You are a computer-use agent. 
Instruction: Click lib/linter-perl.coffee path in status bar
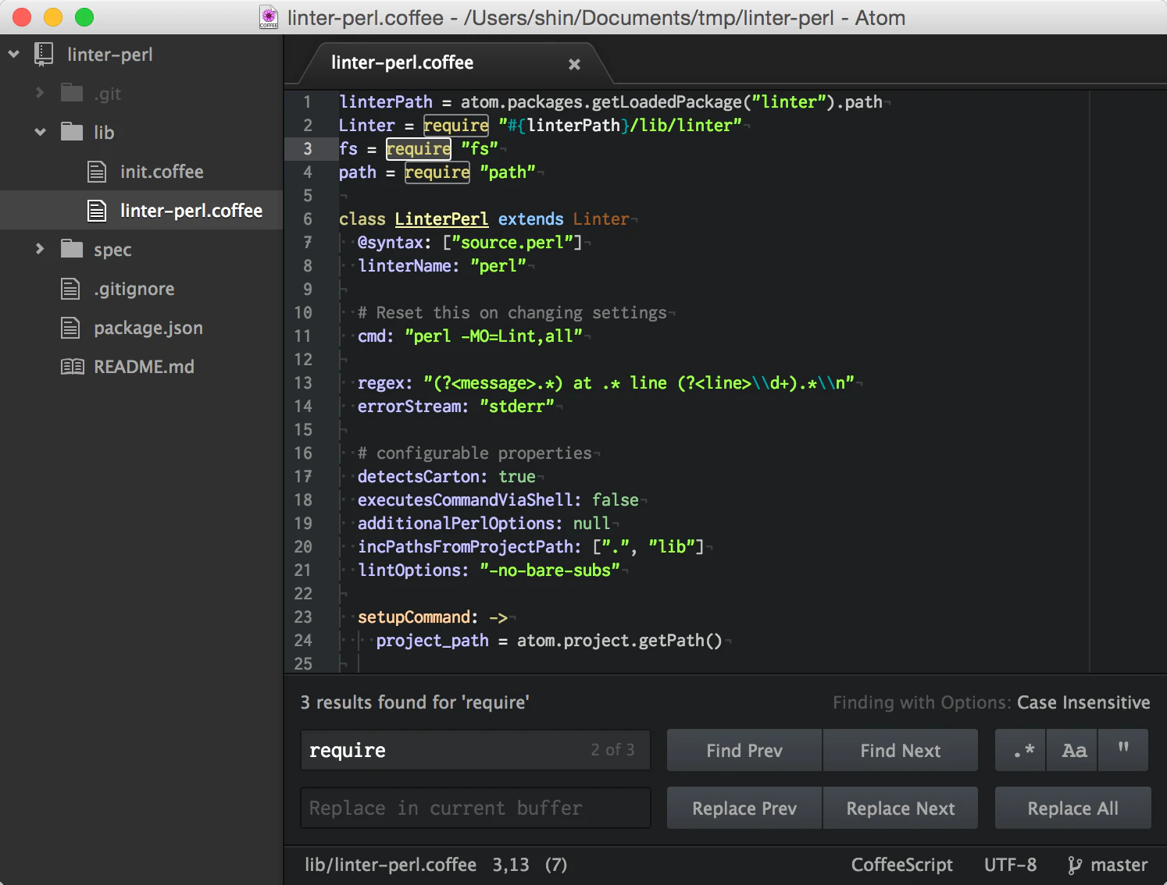click(390, 865)
